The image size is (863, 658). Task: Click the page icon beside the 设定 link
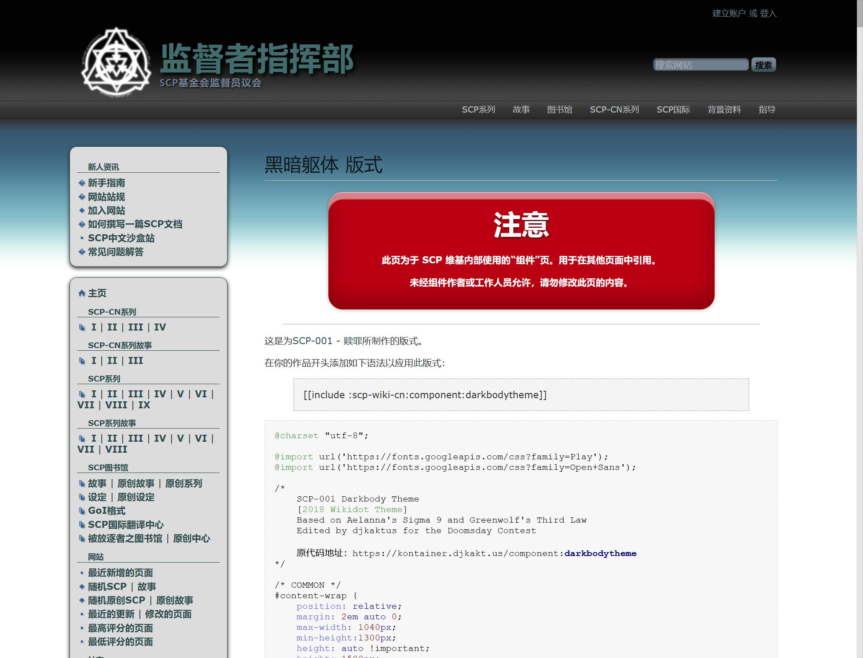point(81,497)
